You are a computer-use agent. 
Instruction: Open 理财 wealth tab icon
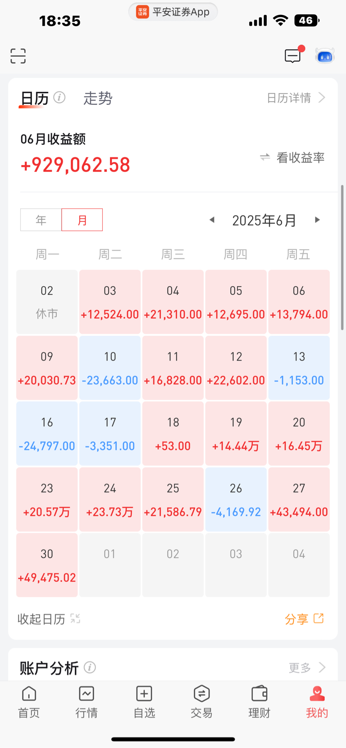[x=259, y=694]
